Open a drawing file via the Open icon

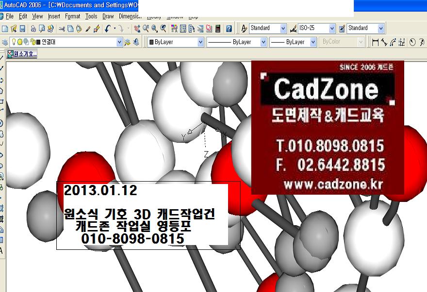[x=14, y=29]
